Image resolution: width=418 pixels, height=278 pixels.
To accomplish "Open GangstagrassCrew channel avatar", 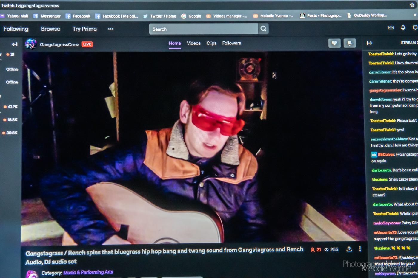I will pyautogui.click(x=31, y=44).
